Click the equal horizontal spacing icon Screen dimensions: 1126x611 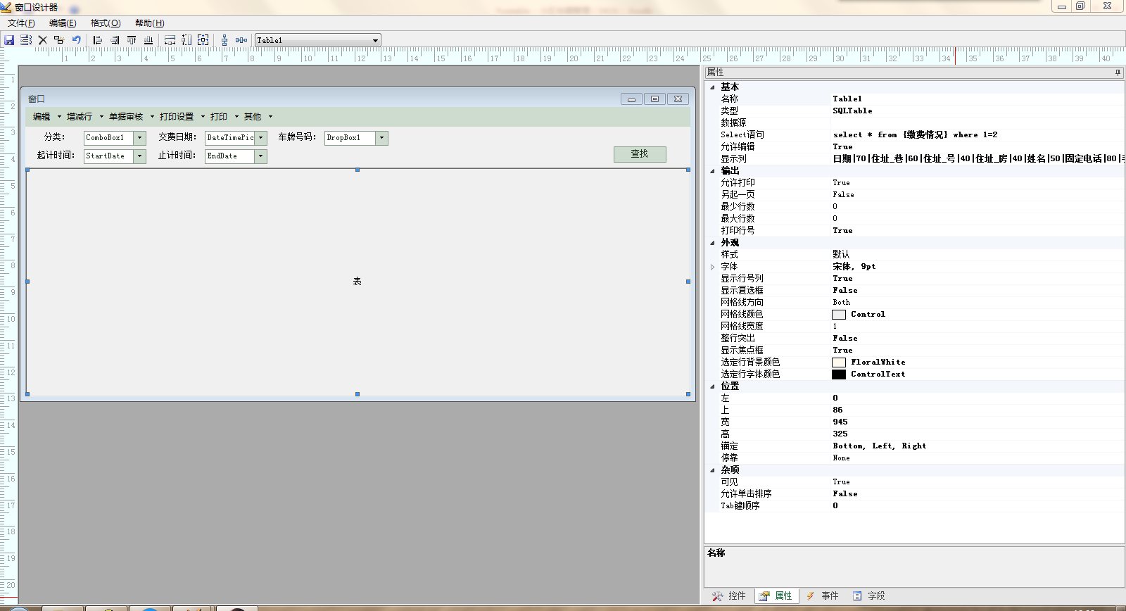[241, 40]
